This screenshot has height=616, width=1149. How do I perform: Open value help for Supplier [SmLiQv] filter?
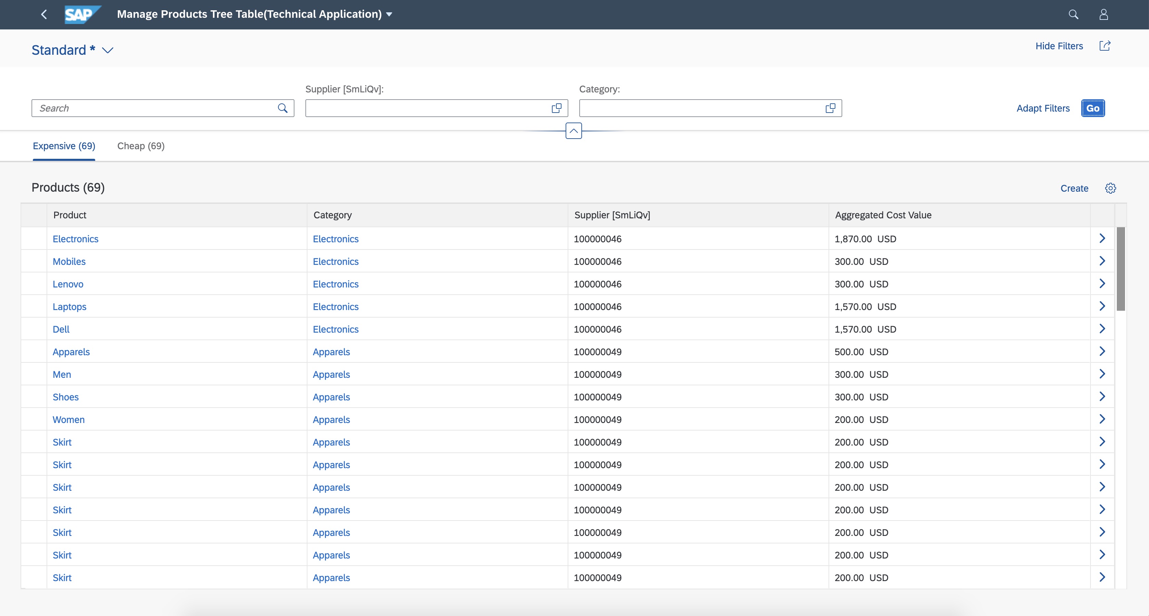tap(556, 108)
